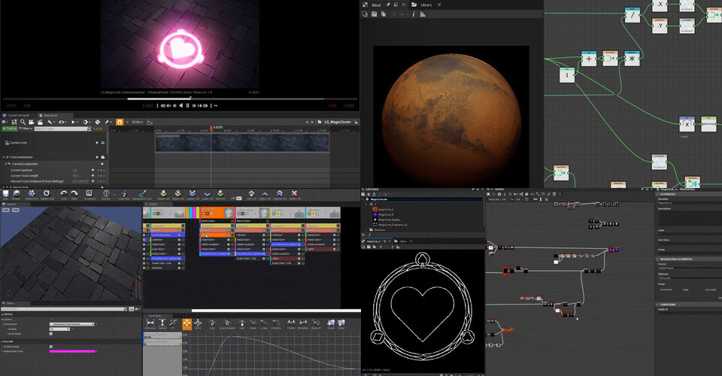The image size is (722, 376).
Task: Open the Sequencer curve editor icon
Action: (x=150, y=122)
